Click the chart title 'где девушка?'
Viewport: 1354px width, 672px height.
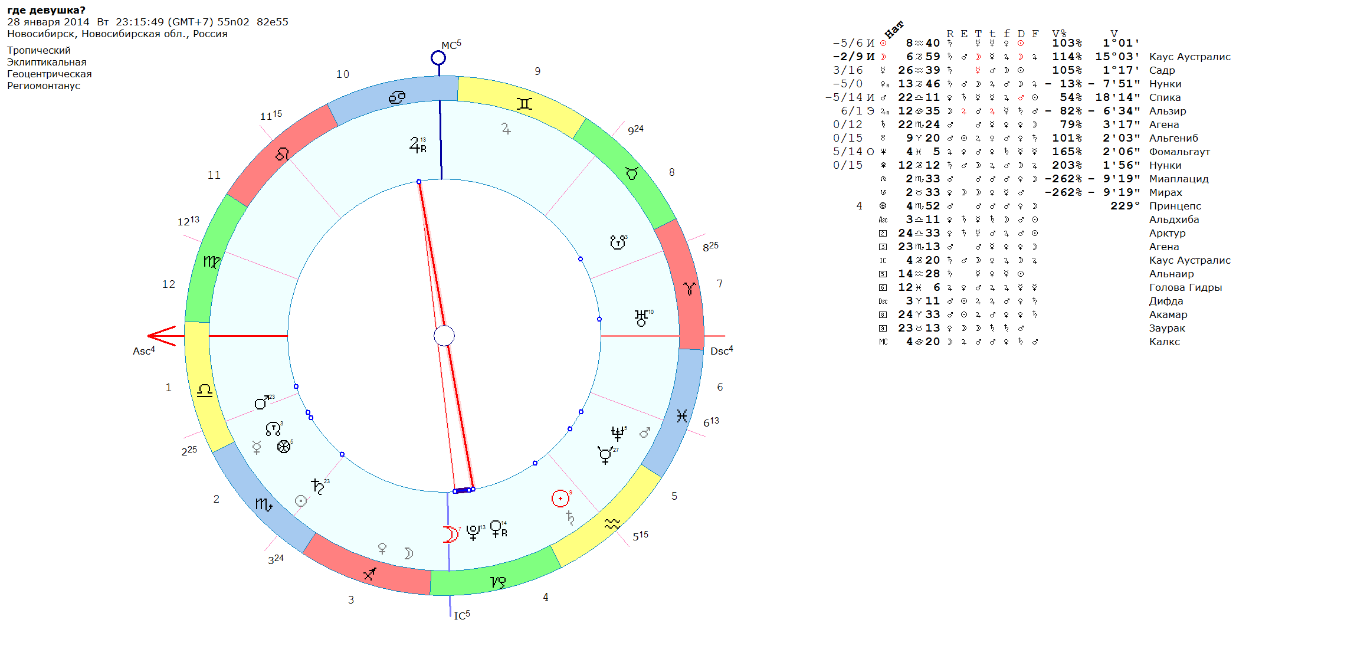tap(46, 10)
